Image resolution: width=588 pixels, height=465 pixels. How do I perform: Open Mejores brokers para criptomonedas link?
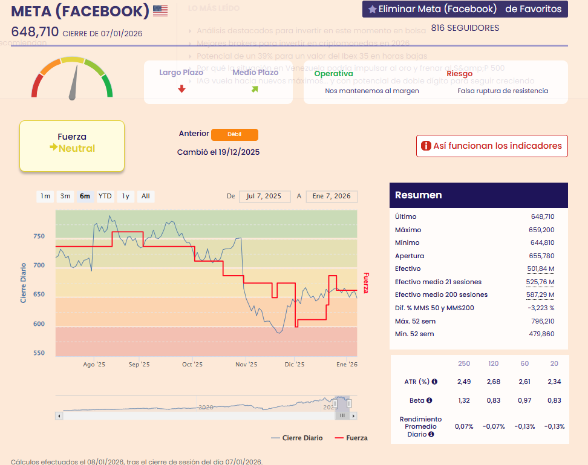coord(303,43)
